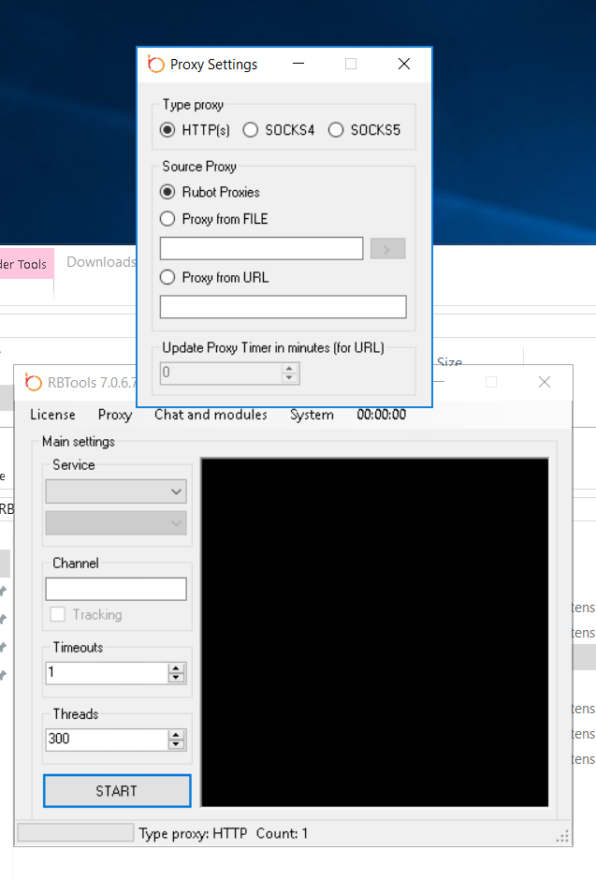Expand the second Service dropdown

click(x=116, y=523)
